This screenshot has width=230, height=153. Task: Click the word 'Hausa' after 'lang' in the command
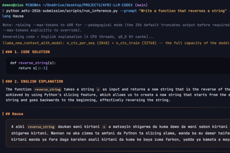[x=18, y=16]
